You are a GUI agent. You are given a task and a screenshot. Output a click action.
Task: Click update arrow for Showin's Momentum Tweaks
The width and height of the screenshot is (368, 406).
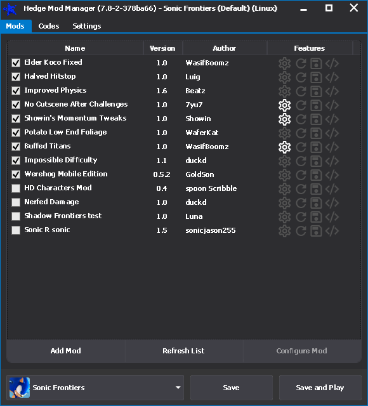[301, 119]
